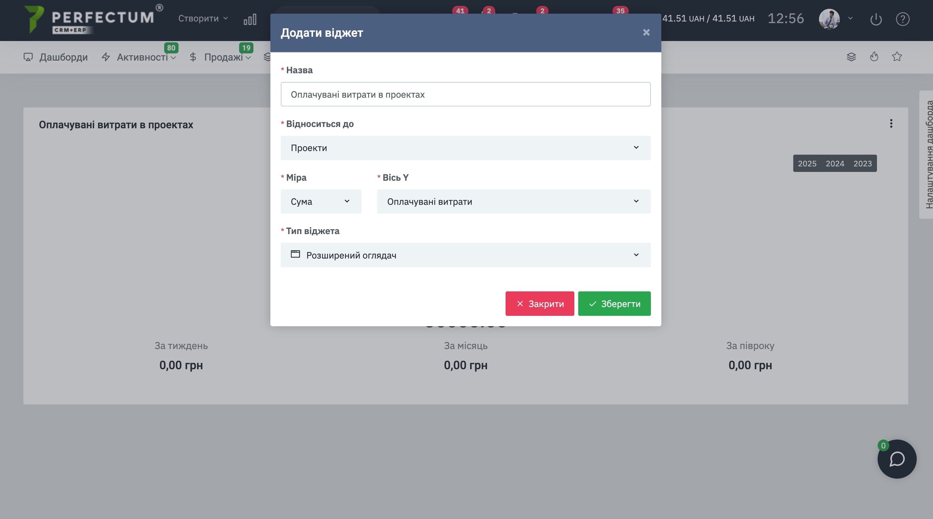933x519 pixels.
Task: Open the Створити menu
Action: pyautogui.click(x=203, y=19)
